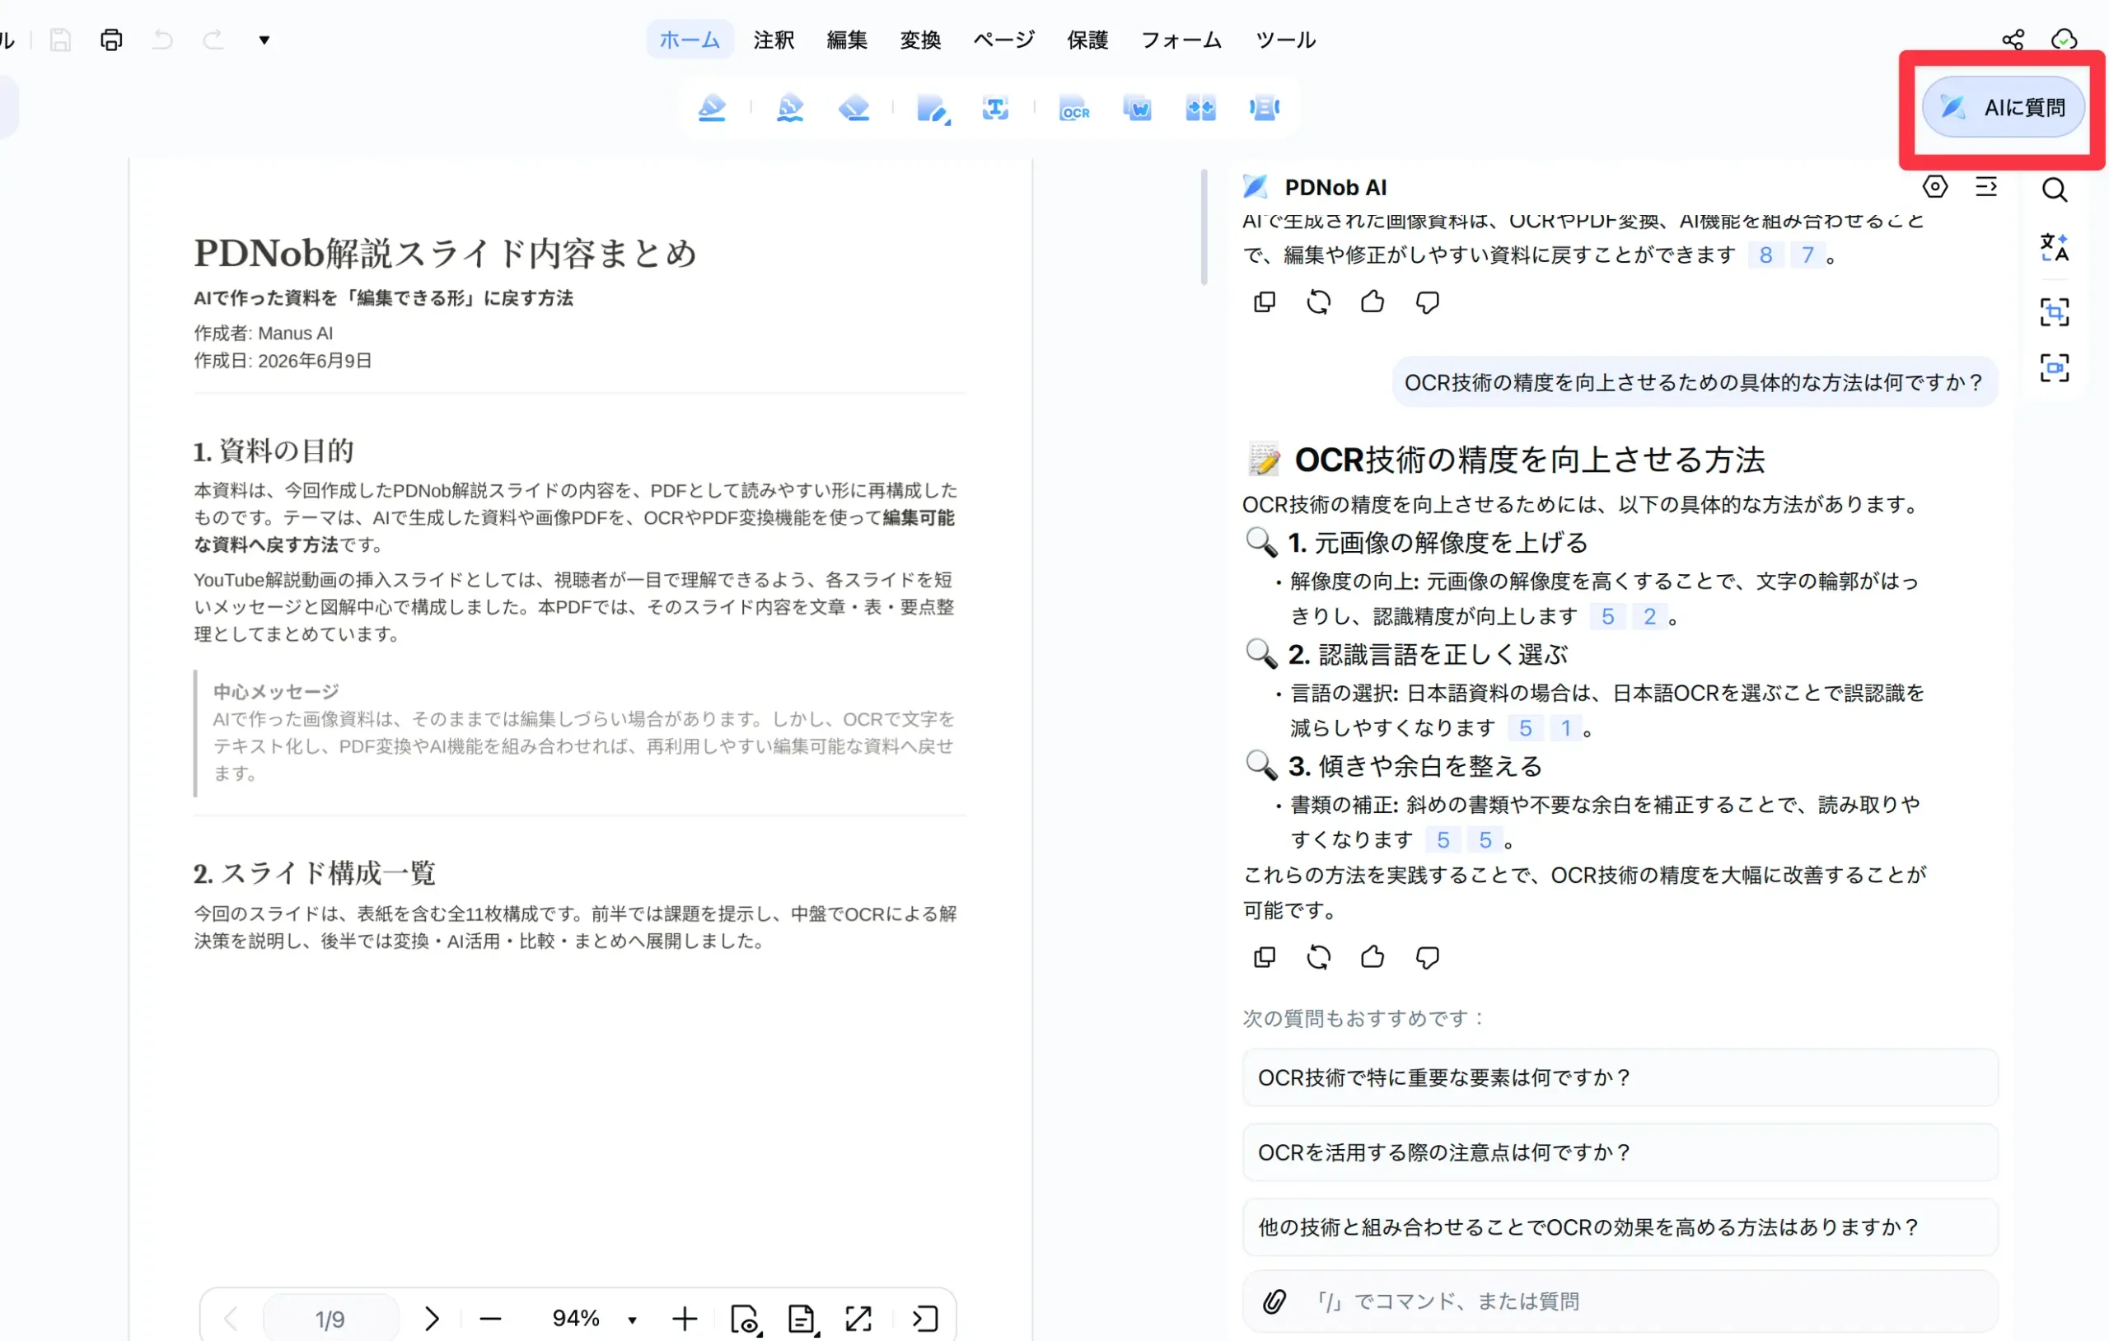Screen dimensions: 2109x1341
Task: Switch to the フォーム tab
Action: (1181, 40)
